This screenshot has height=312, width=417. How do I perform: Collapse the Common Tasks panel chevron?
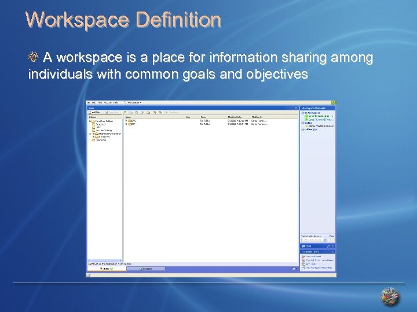coord(332,251)
